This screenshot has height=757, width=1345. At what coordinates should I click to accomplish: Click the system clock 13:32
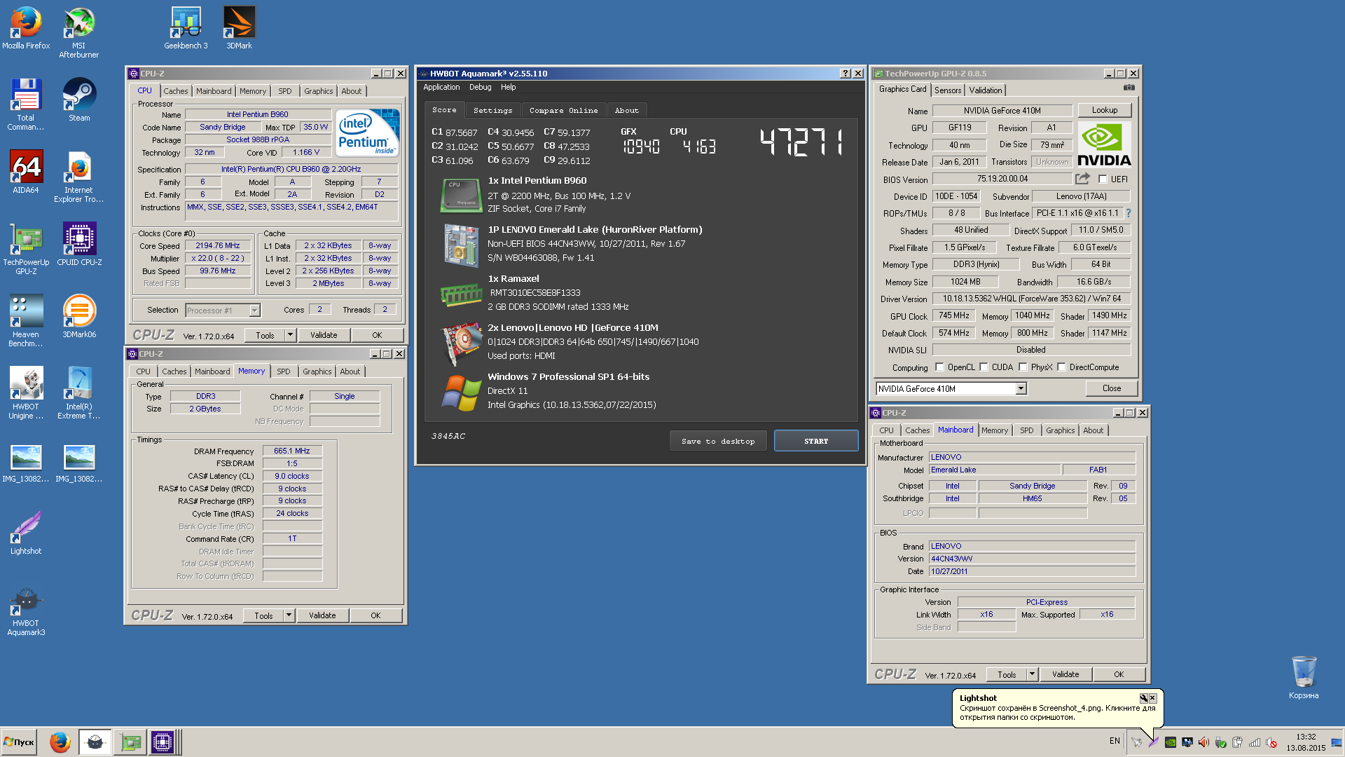coord(1305,737)
